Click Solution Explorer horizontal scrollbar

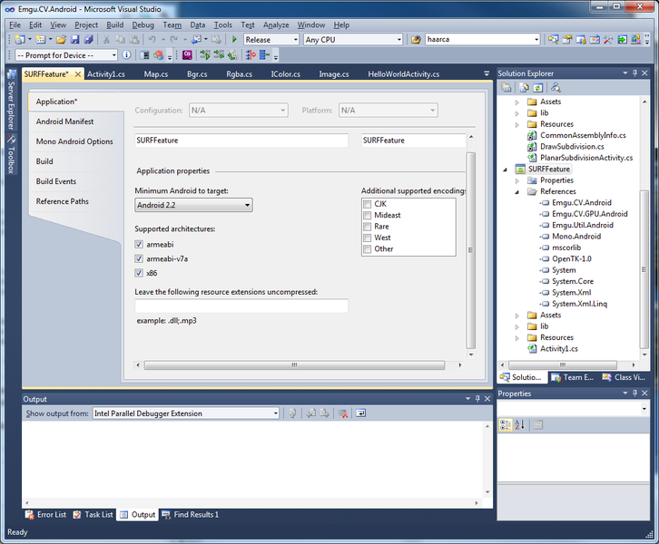click(563, 364)
